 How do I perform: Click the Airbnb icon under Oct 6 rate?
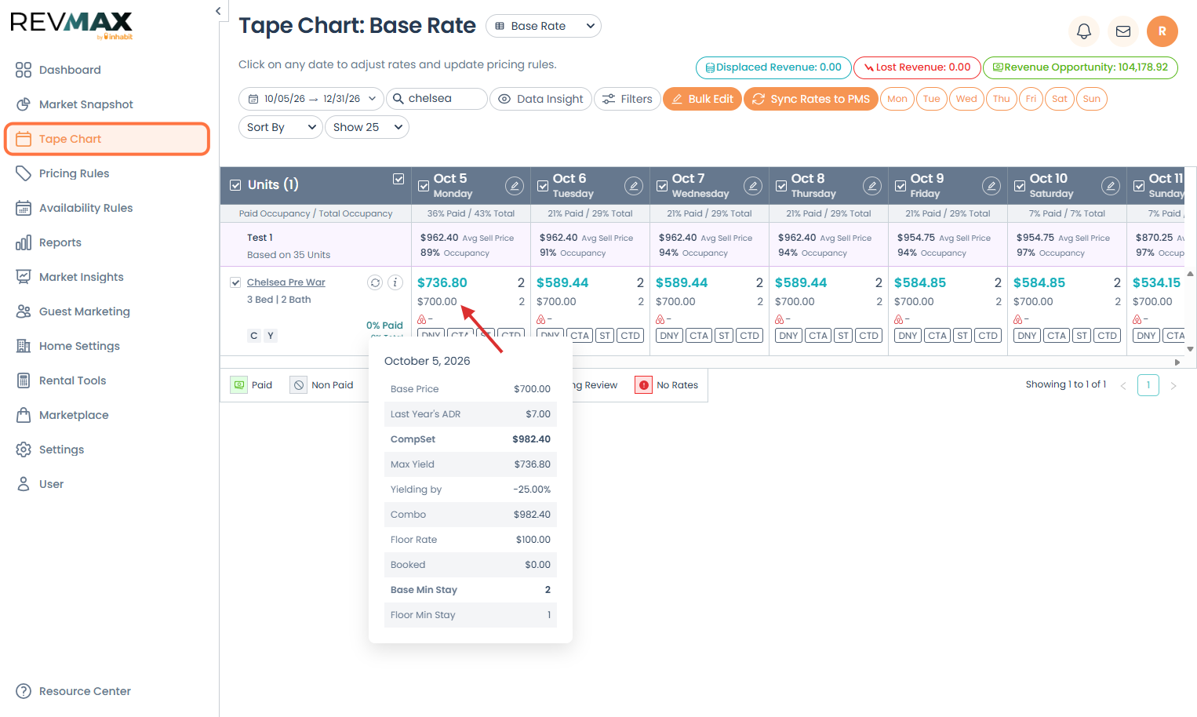click(541, 319)
